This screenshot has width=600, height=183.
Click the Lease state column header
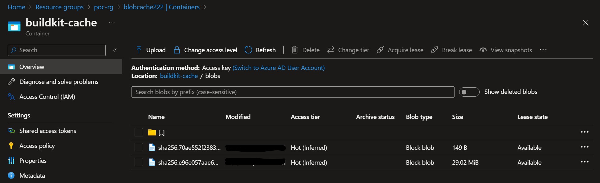(x=533, y=117)
